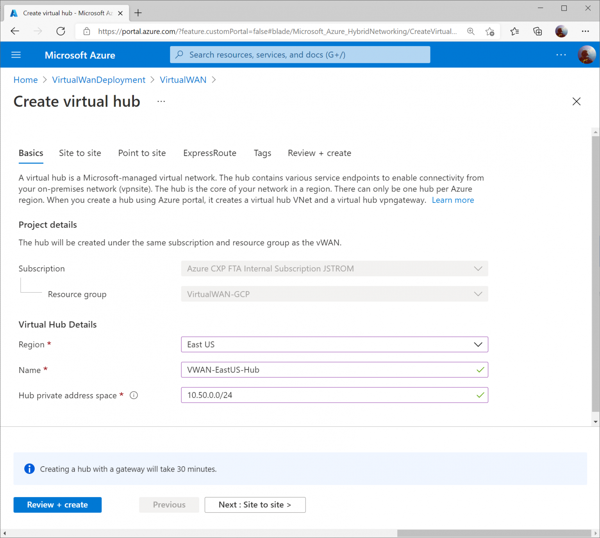The width and height of the screenshot is (600, 538).
Task: Click the Review + create button
Action: coord(57,504)
